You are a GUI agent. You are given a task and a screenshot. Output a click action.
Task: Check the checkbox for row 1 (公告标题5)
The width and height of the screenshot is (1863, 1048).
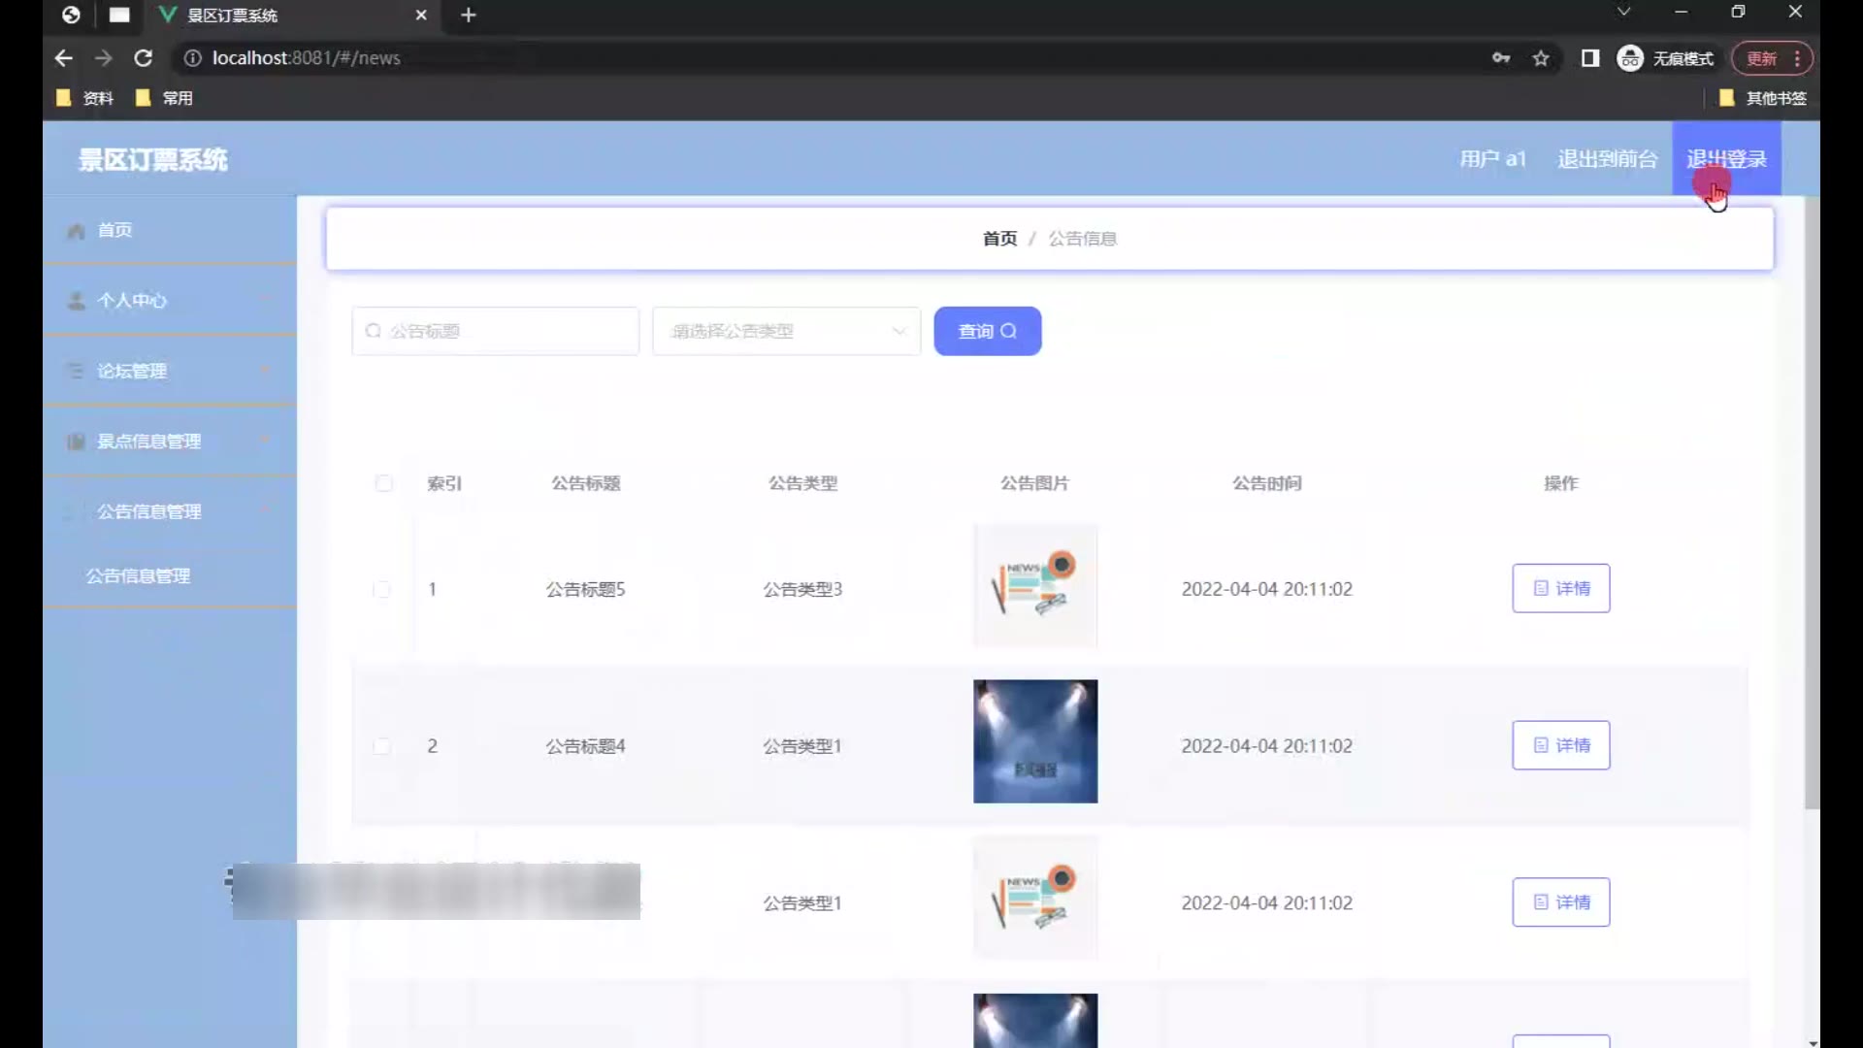coord(382,589)
